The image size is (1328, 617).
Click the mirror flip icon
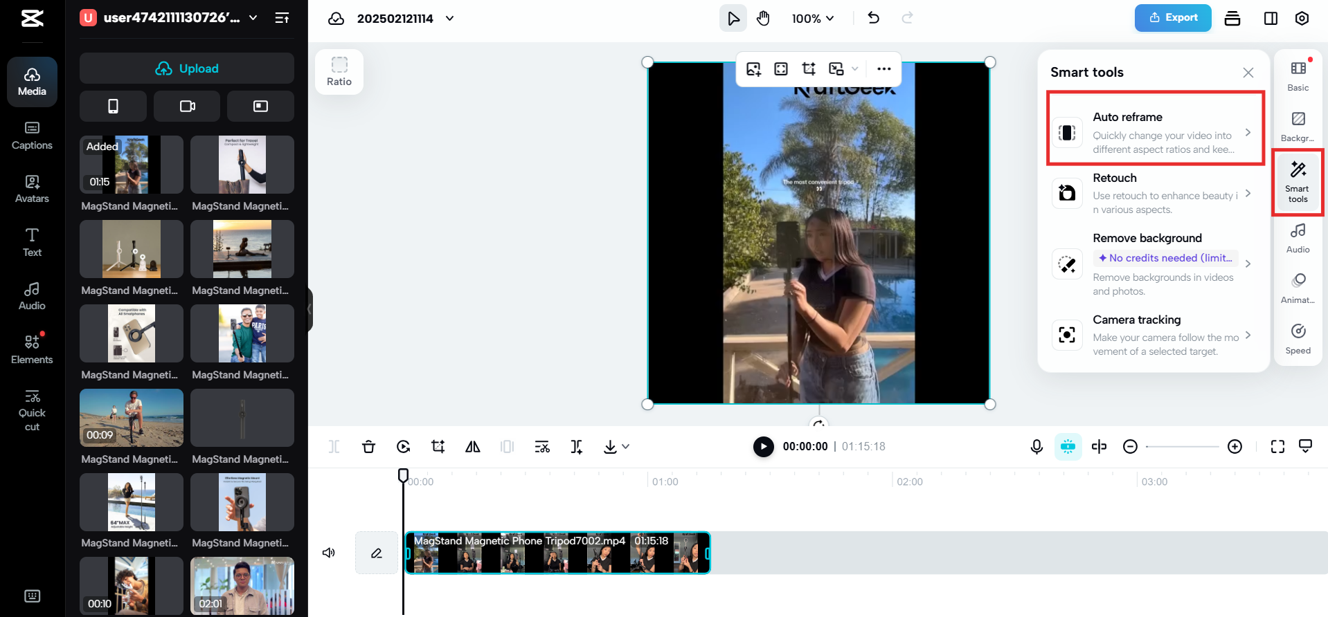(473, 447)
